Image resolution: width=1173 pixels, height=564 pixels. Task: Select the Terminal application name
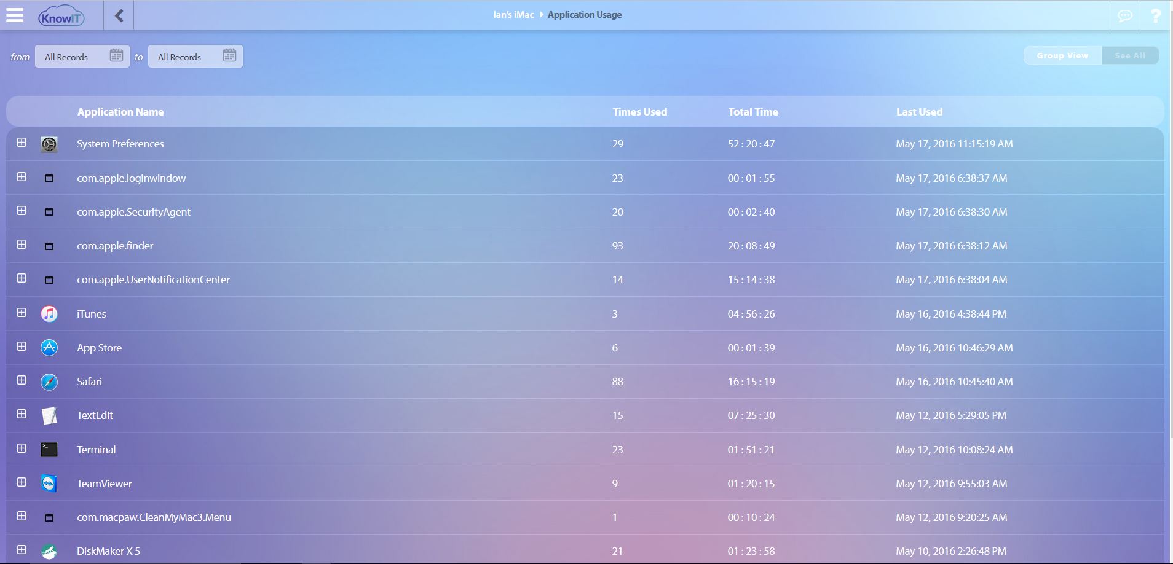(96, 450)
